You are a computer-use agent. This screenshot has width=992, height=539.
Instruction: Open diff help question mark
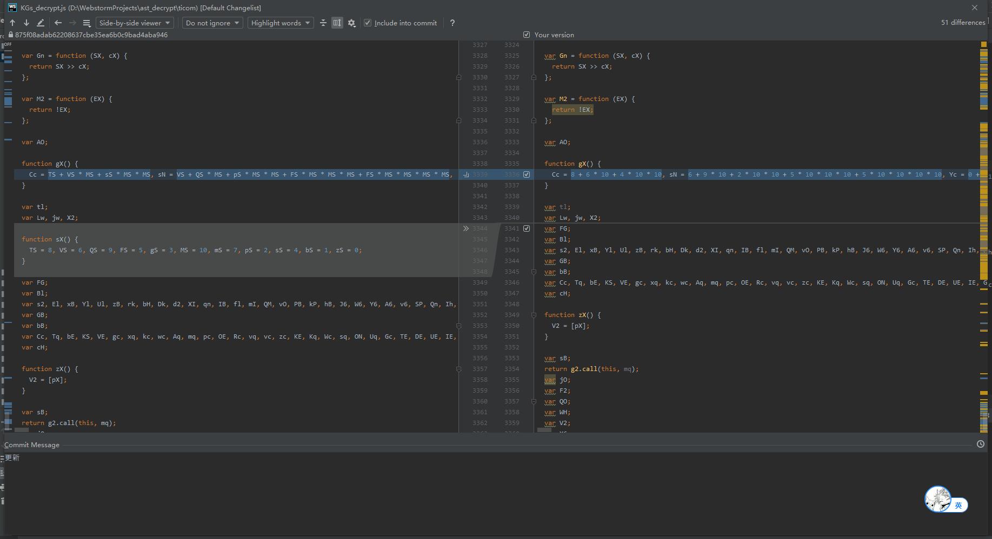point(452,23)
